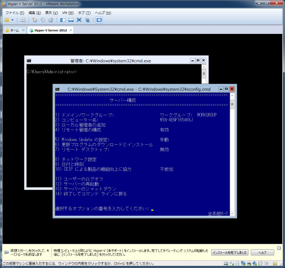
Task: Click the リモート デスクトップ option line
Action: pyautogui.click(x=83, y=149)
